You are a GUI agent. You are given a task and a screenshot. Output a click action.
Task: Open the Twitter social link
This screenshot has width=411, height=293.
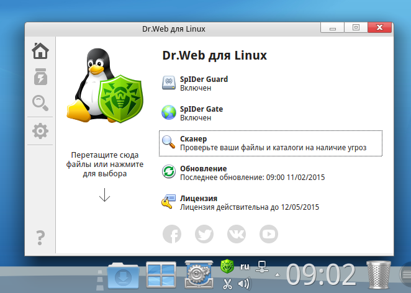click(x=204, y=234)
